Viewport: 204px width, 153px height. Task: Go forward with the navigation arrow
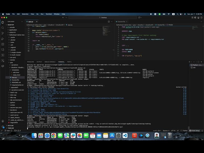tap(66, 18)
